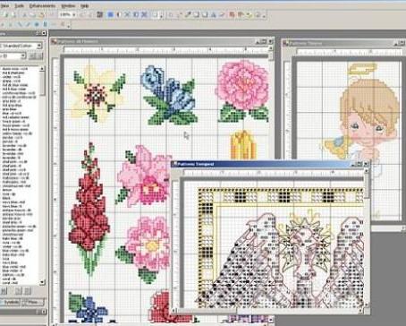Select the eyedropper-like tool in the top toolbar

(x=188, y=14)
